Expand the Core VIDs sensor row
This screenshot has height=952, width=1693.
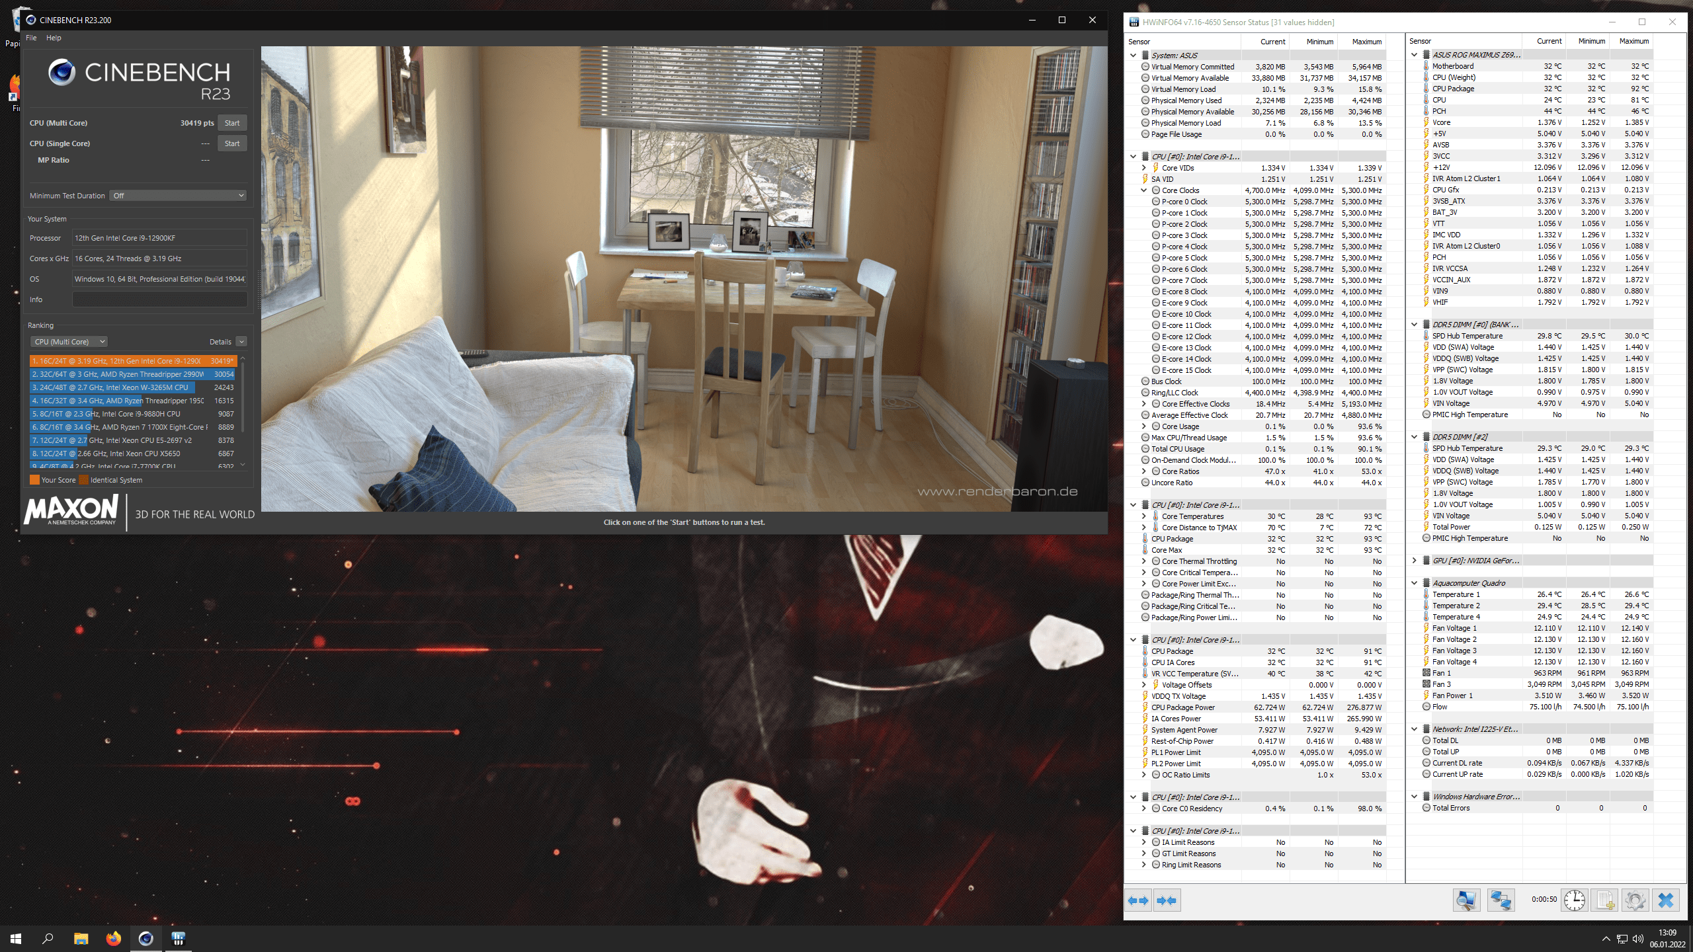[x=1143, y=168]
